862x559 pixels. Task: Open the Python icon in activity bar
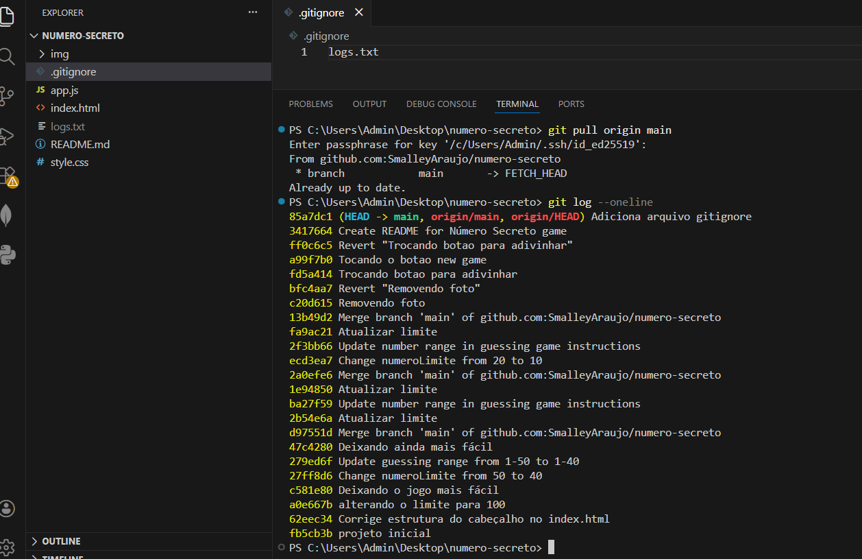tap(7, 254)
